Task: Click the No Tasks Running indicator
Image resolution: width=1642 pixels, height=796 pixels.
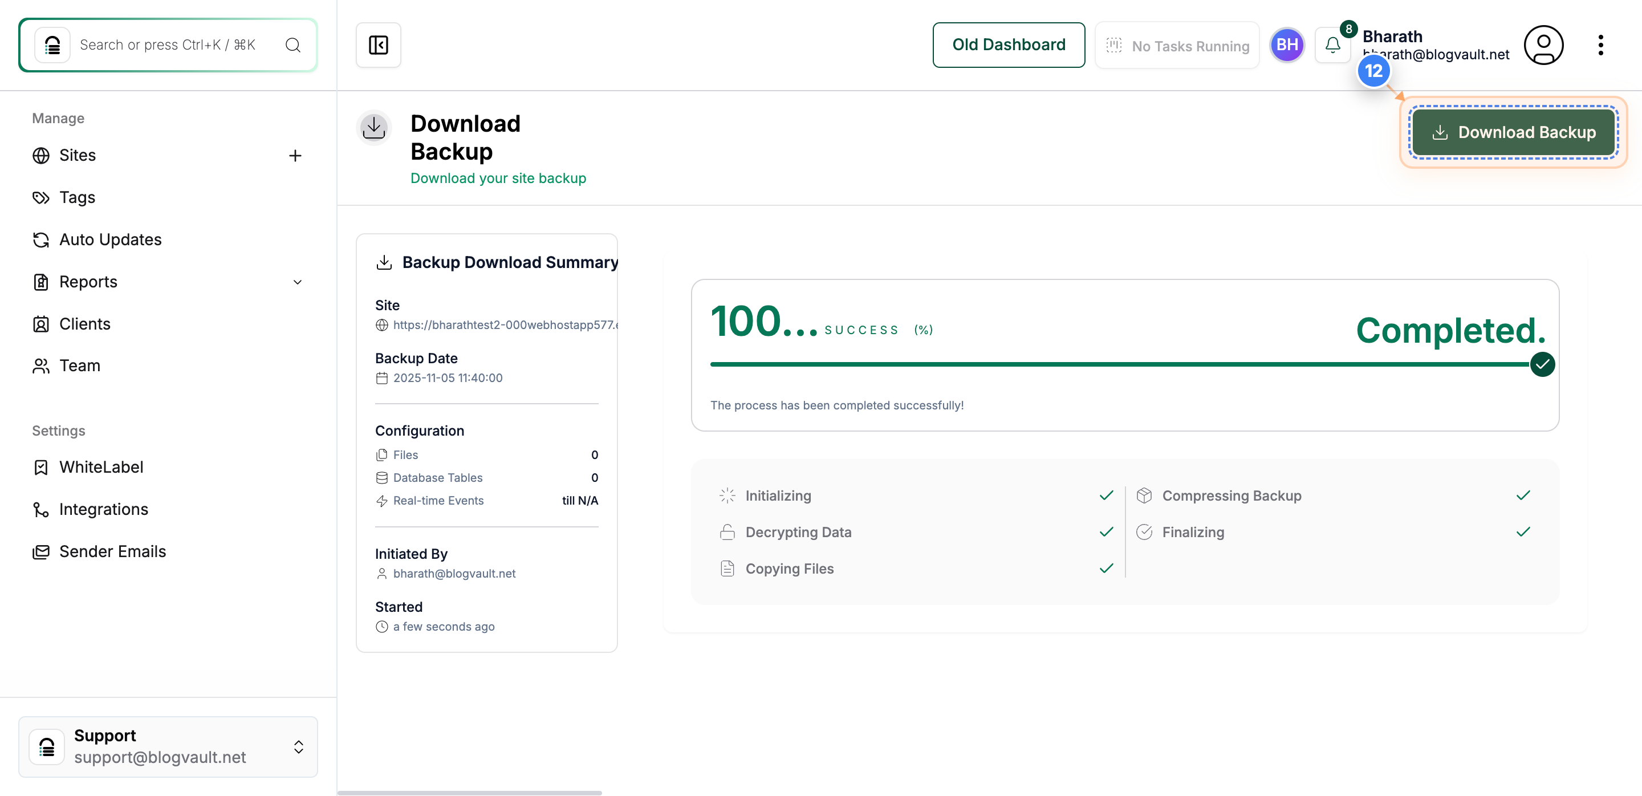Action: 1177,46
